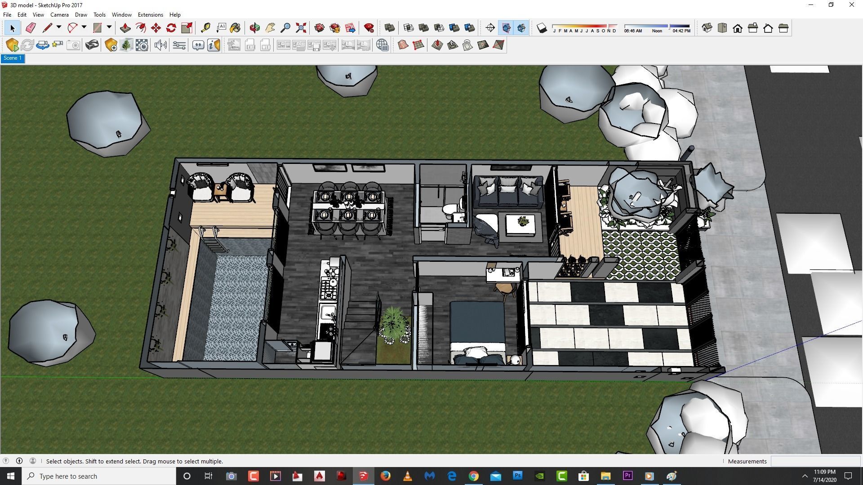Activate the Rotate tool
Viewport: 863px width, 485px height.
click(171, 28)
